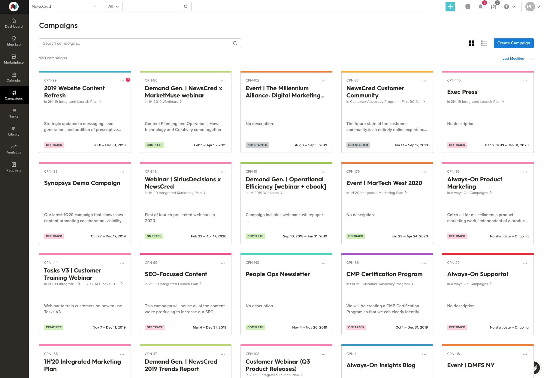This screenshot has height=378, width=544.
Task: Open the notifications bell icon
Action: [480, 7]
